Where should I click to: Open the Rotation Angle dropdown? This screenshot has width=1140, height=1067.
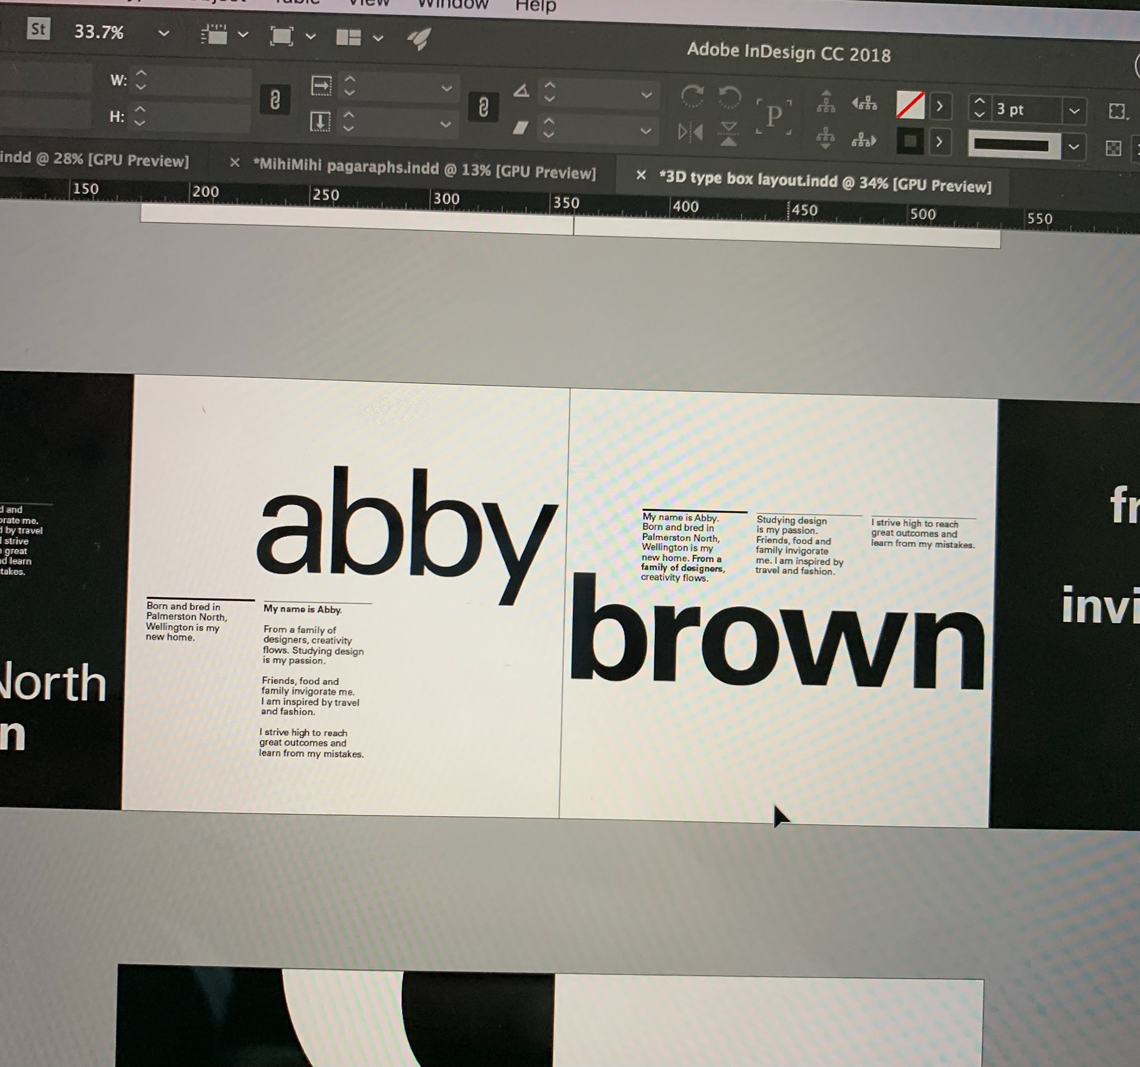[x=647, y=95]
